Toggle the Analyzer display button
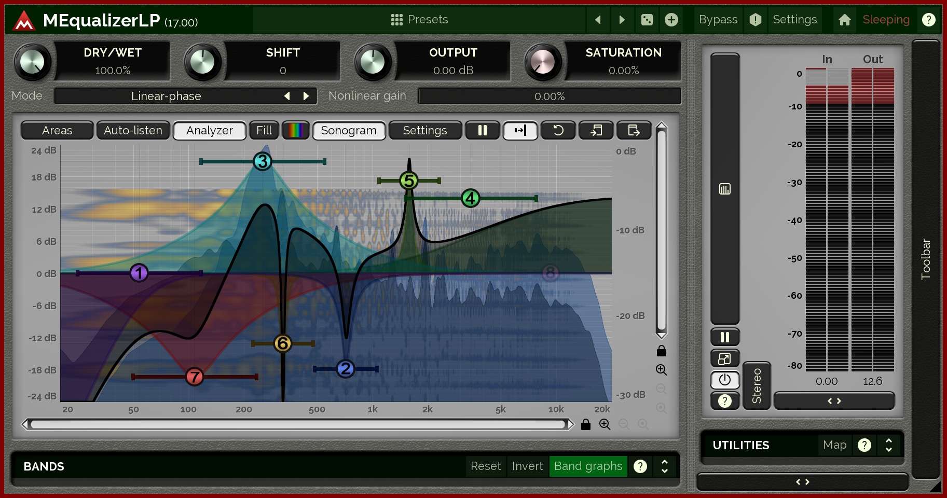The image size is (947, 498). point(209,130)
